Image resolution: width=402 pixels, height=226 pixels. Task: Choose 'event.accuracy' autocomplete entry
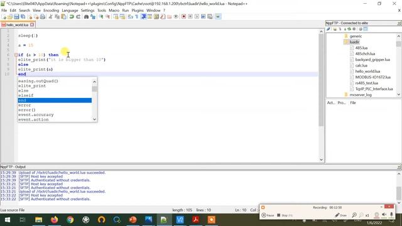(x=36, y=115)
